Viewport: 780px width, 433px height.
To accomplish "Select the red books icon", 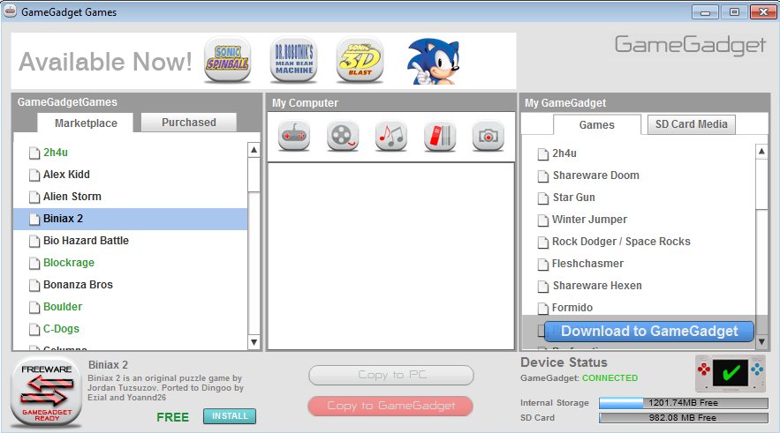I will coord(440,135).
